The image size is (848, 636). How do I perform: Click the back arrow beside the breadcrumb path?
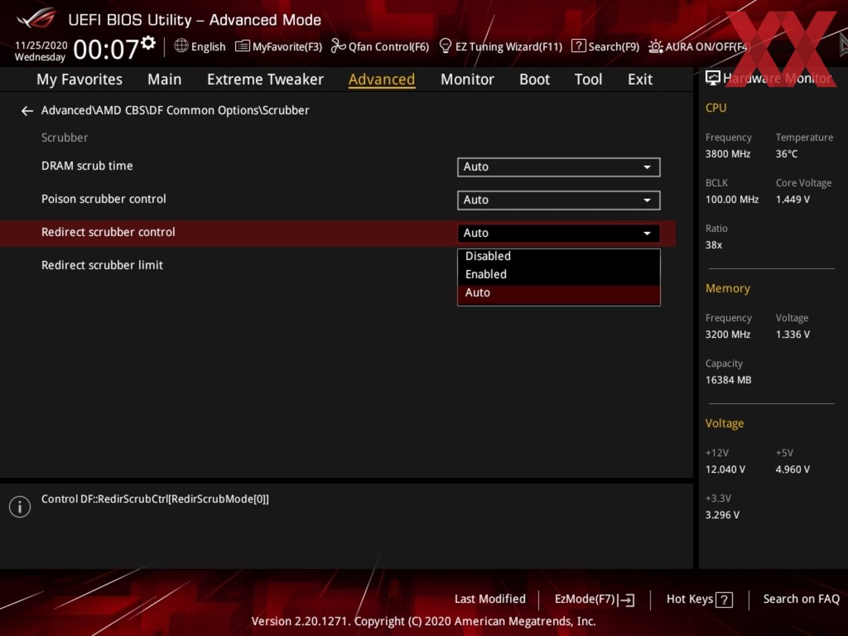27,111
